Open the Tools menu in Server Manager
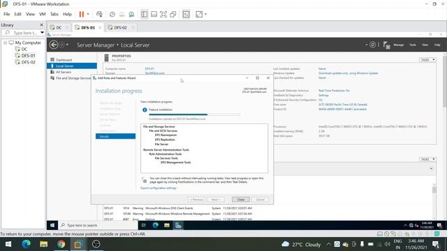Image resolution: width=447 pixels, height=251 pixels. [413, 45]
